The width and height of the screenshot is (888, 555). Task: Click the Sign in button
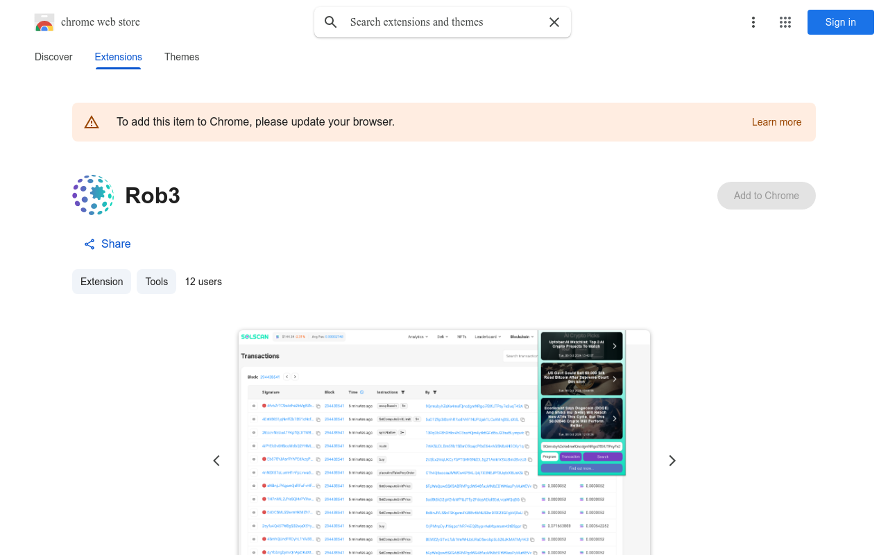[x=841, y=22]
